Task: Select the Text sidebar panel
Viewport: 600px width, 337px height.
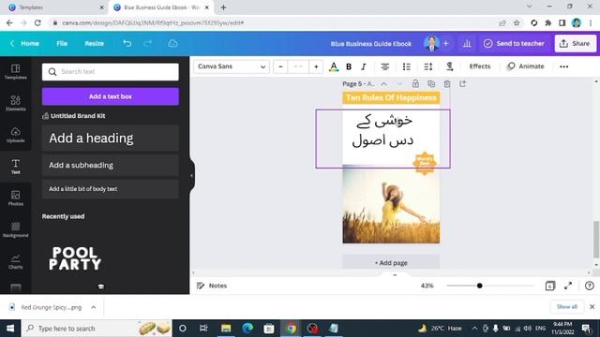Action: (15, 167)
